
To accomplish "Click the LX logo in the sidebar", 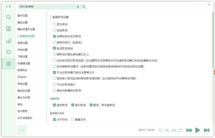I will 9,6.
